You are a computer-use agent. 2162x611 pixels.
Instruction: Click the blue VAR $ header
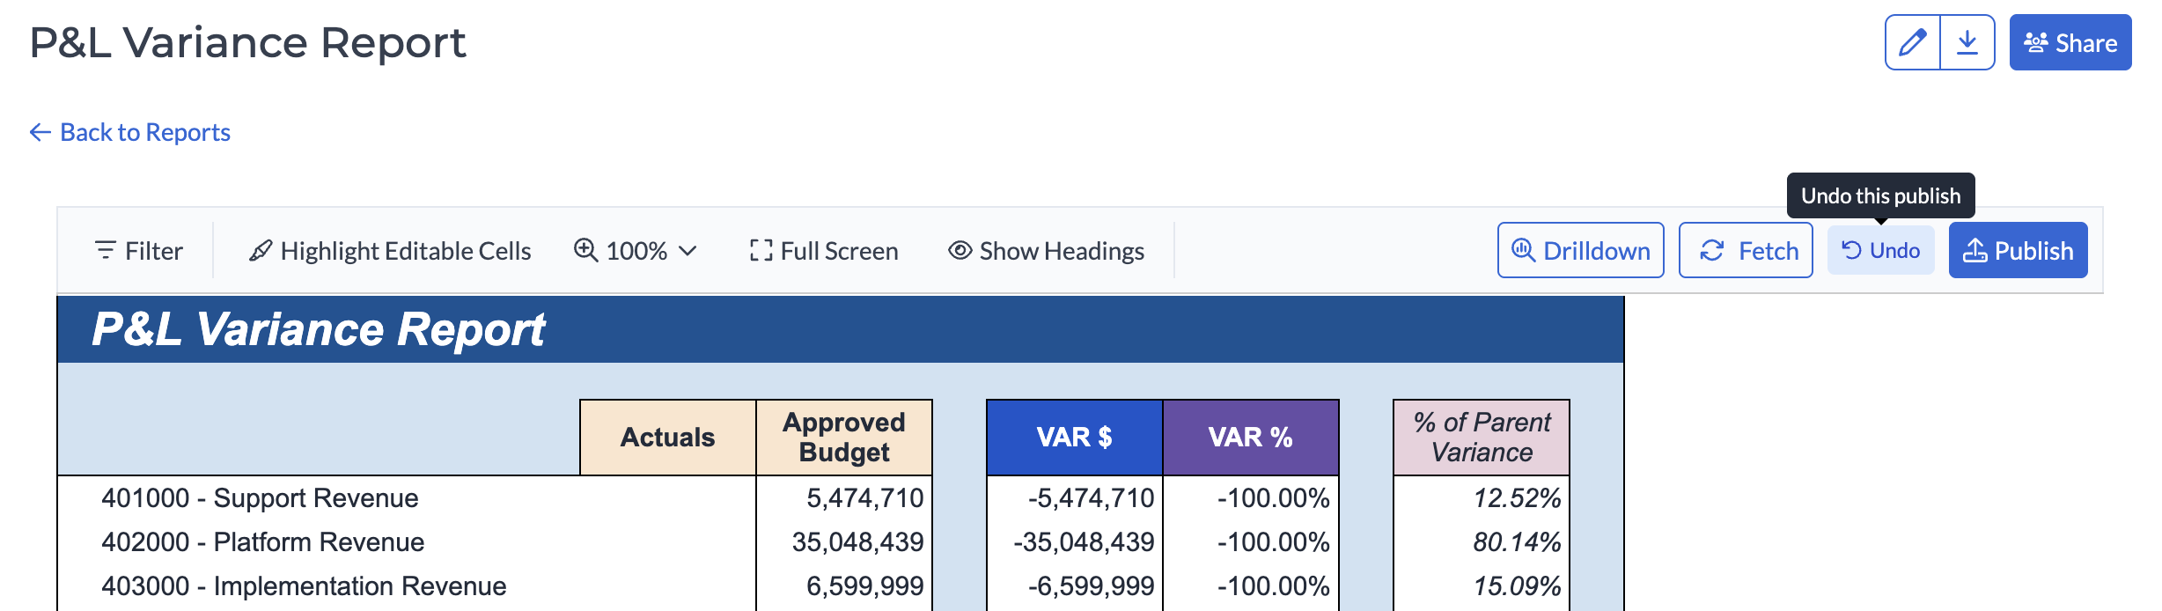[1074, 438]
